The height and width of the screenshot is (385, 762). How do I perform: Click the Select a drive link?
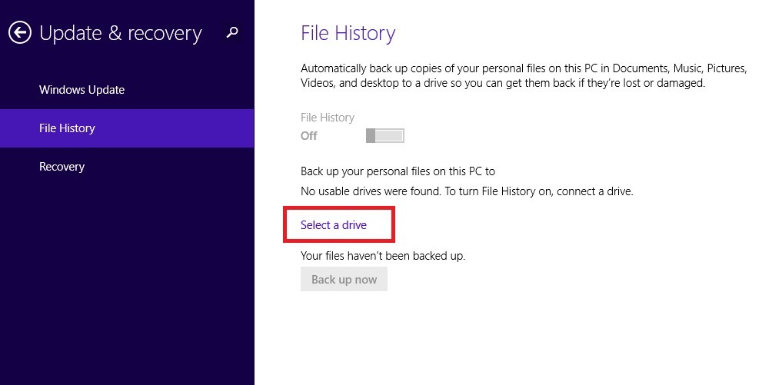(334, 225)
